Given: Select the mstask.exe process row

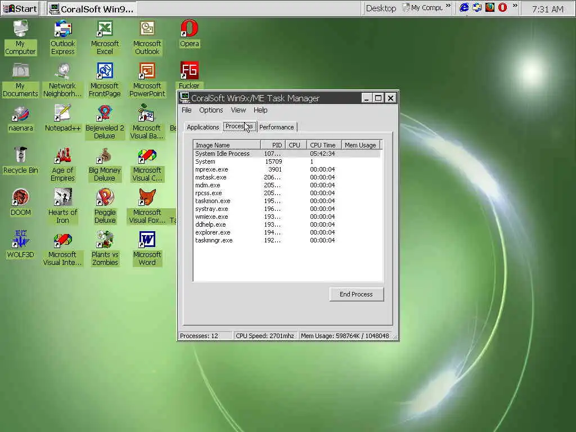Looking at the screenshot, I should [x=287, y=177].
